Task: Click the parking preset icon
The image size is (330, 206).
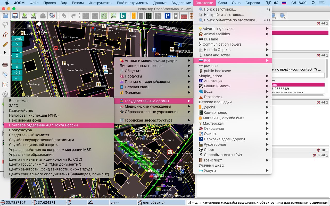Action: tap(167, 15)
